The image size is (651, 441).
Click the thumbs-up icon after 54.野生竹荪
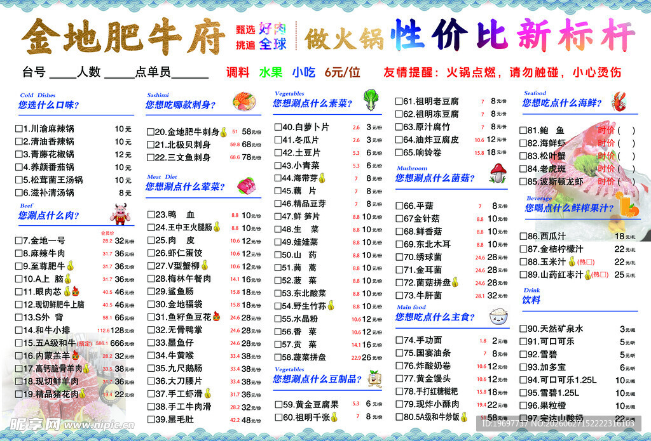pos(331,306)
